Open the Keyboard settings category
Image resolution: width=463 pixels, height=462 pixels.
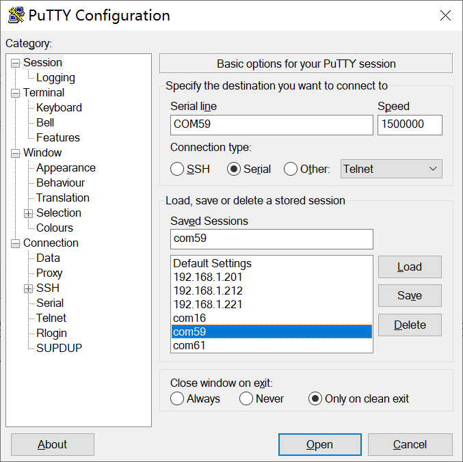pos(59,108)
